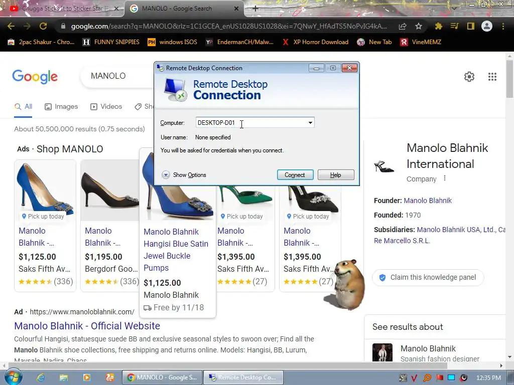Open Windows Explorer folder in taskbar
Viewport: 514px width, 385px height.
pyautogui.click(x=64, y=377)
